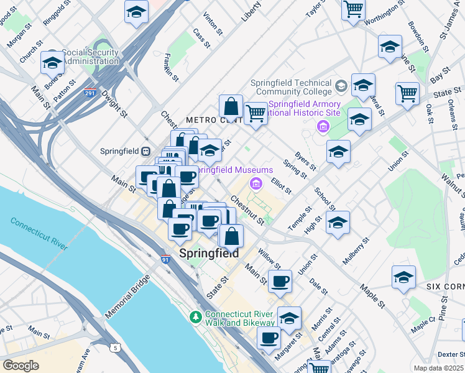Click the Springfield Armory historic site museum pin

pyautogui.click(x=323, y=127)
